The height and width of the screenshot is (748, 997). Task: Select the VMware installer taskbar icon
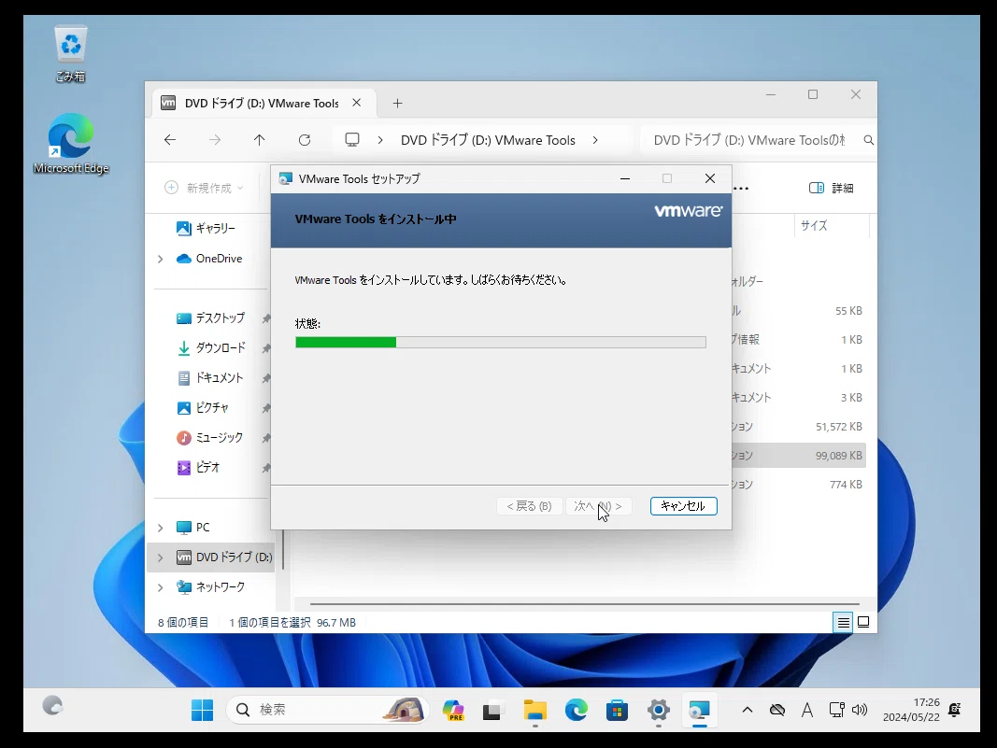pyautogui.click(x=700, y=709)
